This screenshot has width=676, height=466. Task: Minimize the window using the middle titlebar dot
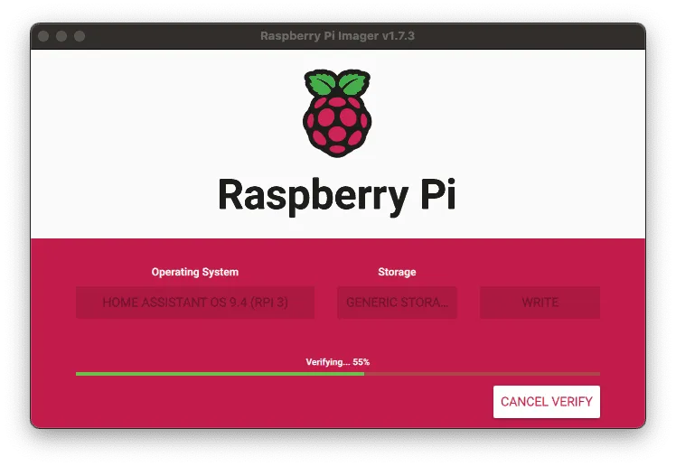[61, 36]
